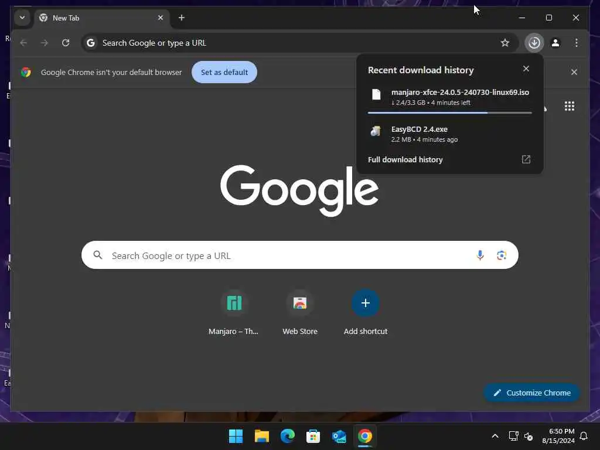600x450 pixels.
Task: Select the New Tab tab
Action: coord(102,18)
